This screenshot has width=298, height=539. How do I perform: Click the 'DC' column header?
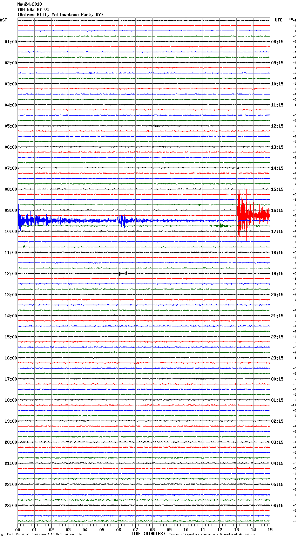(291, 19)
